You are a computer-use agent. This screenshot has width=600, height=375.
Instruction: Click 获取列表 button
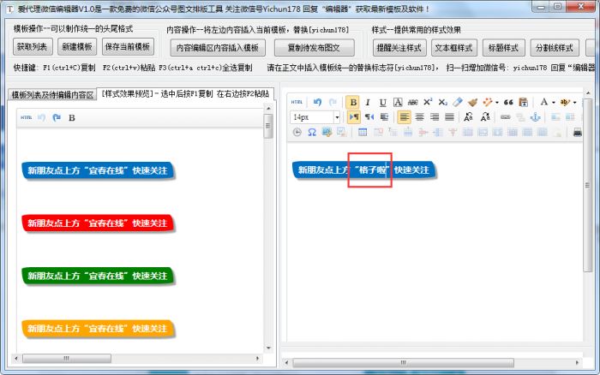tap(33, 46)
